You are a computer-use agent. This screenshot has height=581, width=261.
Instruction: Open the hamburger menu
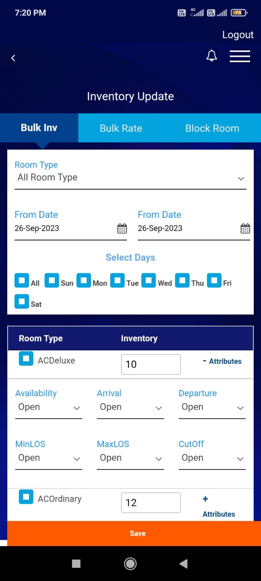[x=240, y=56]
